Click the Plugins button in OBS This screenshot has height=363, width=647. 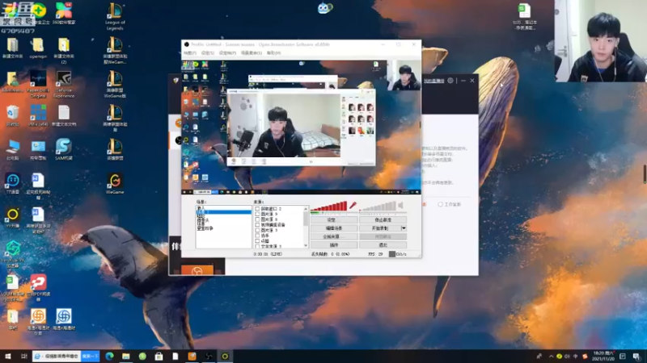334,245
